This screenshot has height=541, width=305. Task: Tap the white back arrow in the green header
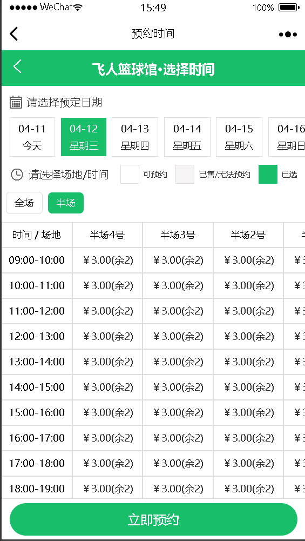(17, 66)
